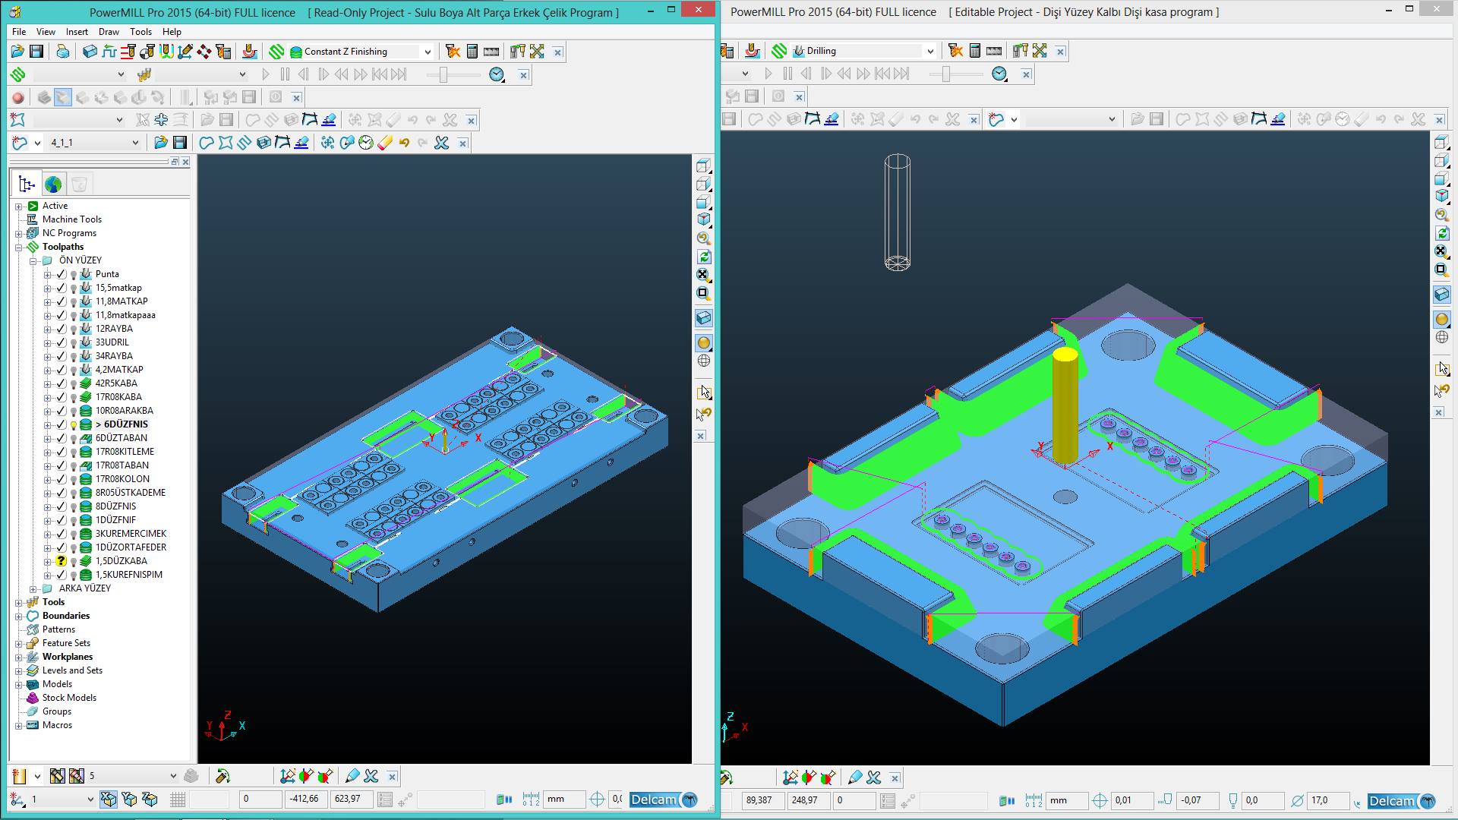This screenshot has height=820, width=1458.
Task: Save project icon in left window toolbar
Action: [x=36, y=52]
